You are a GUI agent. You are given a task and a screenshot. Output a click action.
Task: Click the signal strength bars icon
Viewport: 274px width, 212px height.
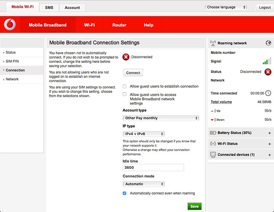tap(267, 61)
